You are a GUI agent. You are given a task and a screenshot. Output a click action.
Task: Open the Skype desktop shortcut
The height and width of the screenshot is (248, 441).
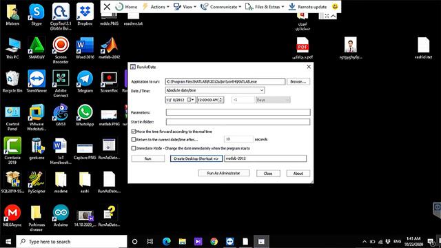[x=37, y=14]
